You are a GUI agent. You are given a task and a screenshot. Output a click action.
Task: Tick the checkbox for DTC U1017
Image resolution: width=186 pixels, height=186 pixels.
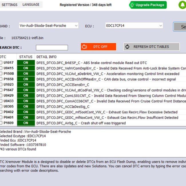[x=1, y=62]
